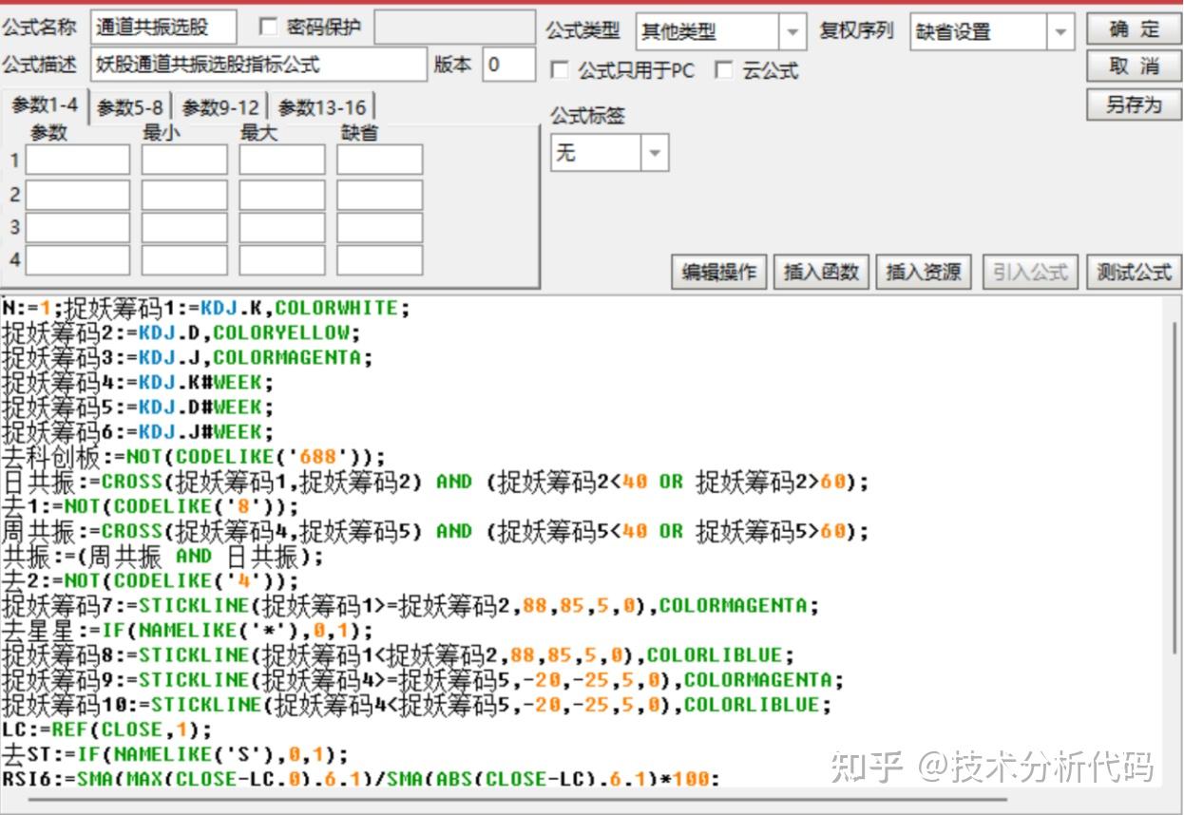This screenshot has width=1184, height=815.
Task: Click the code line starting N:=1
Action: (206, 308)
